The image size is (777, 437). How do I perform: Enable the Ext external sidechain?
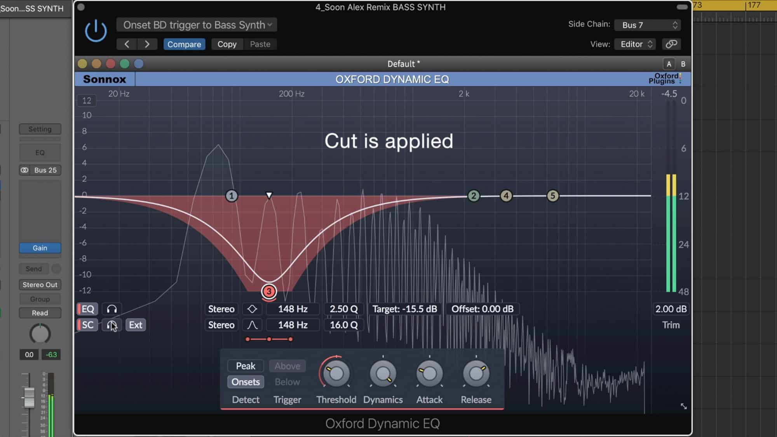coord(135,325)
